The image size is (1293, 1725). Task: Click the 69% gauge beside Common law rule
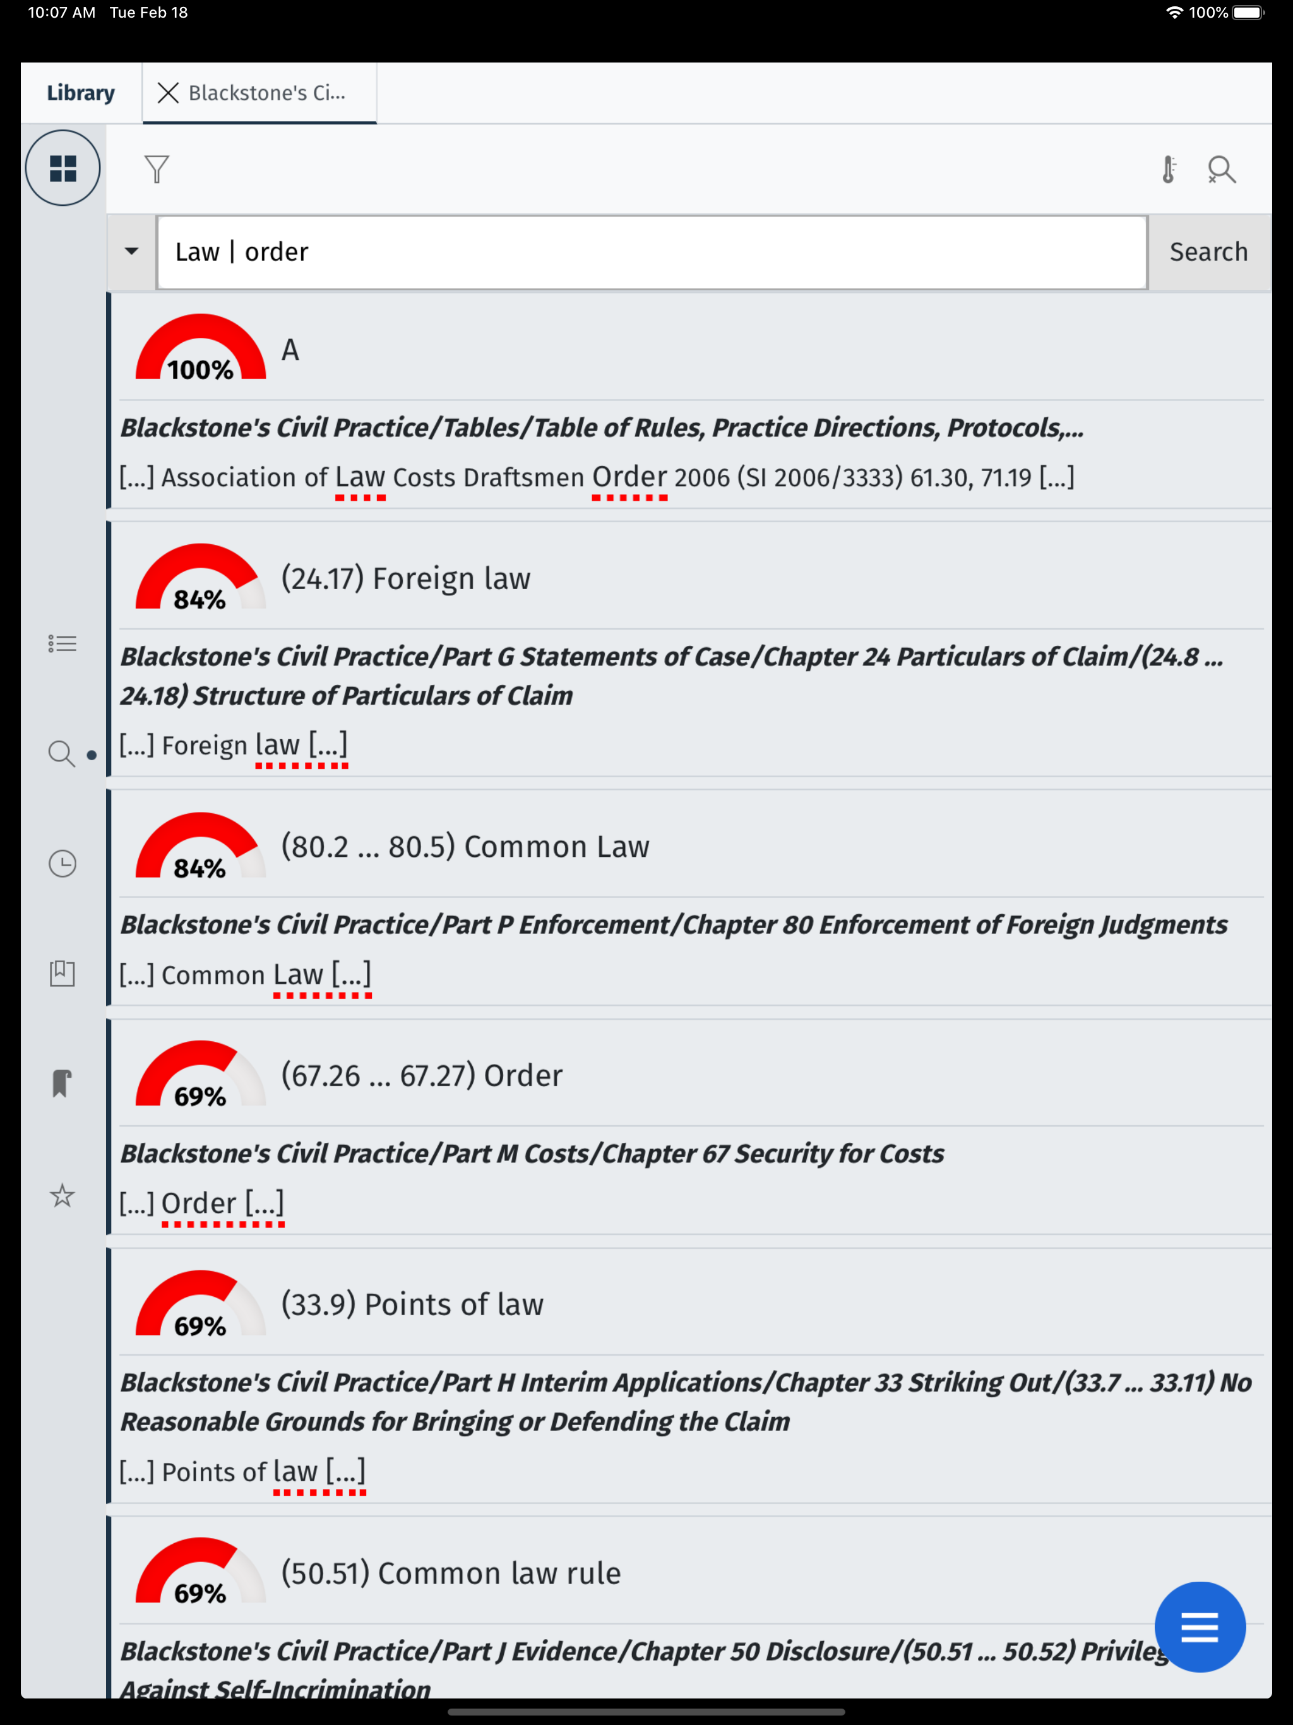click(x=200, y=1570)
